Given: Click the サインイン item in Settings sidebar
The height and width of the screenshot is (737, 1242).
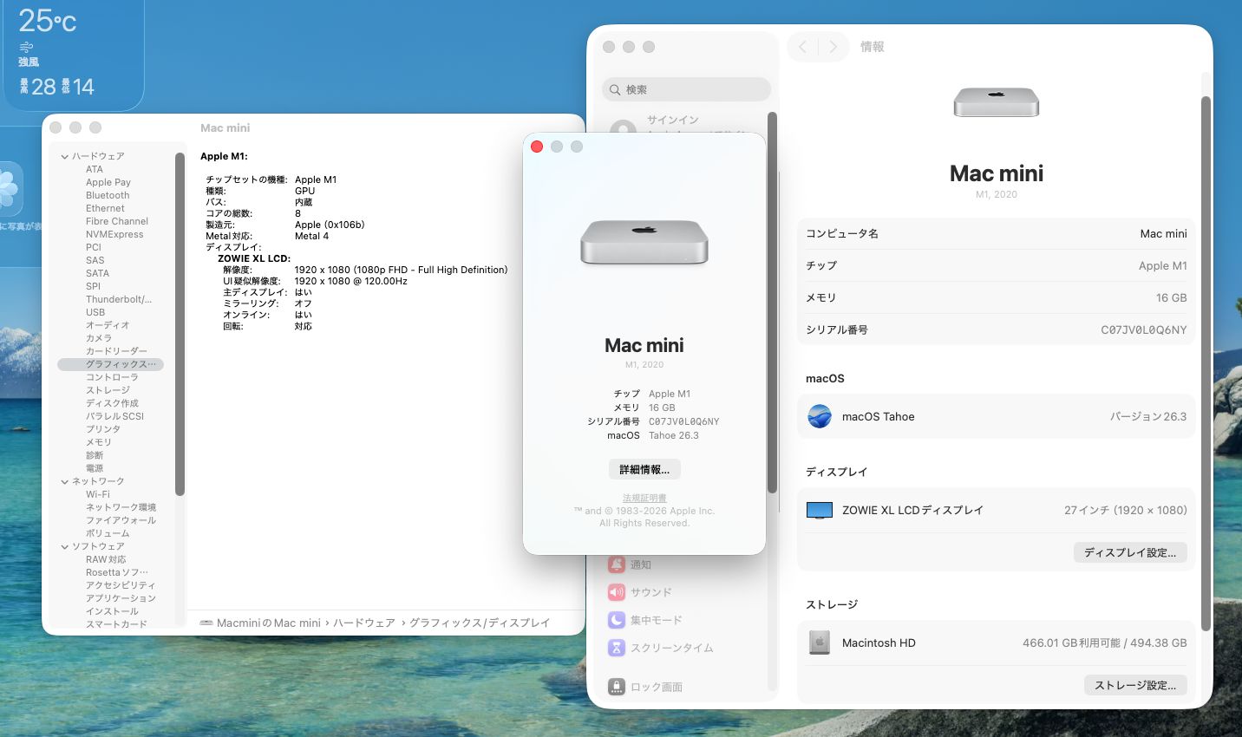Looking at the screenshot, I should pos(672,120).
